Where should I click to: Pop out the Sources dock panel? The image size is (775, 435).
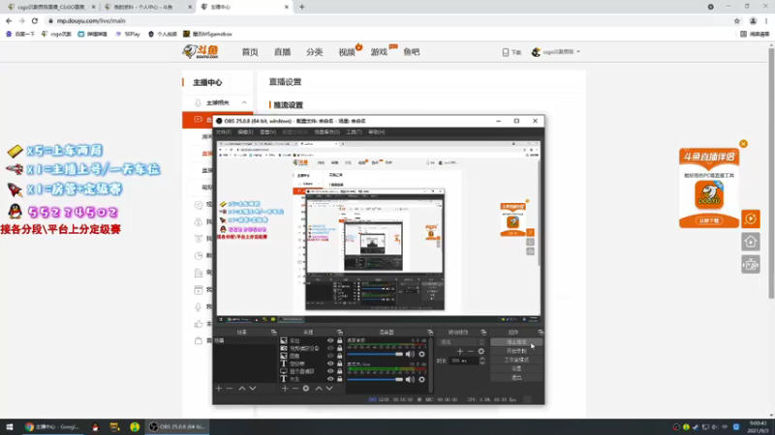click(340, 333)
